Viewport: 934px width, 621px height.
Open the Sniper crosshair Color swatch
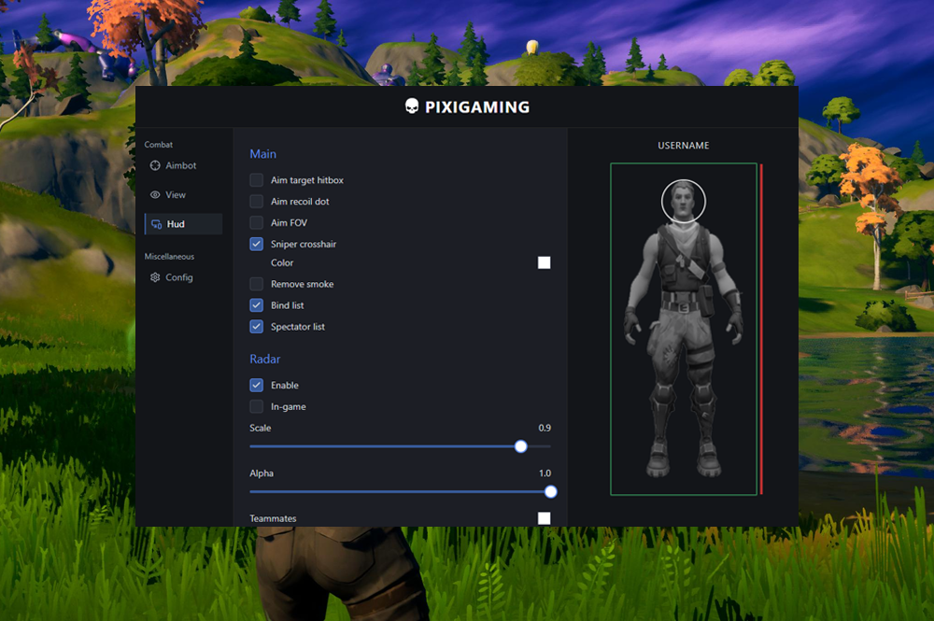click(544, 262)
